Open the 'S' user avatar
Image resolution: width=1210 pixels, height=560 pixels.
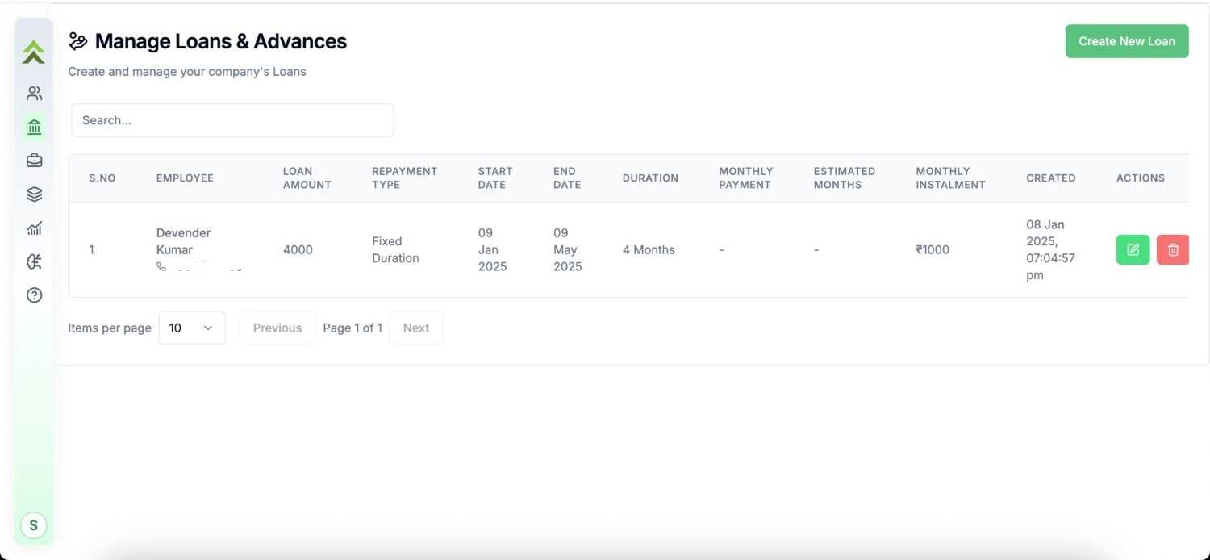coord(34,525)
